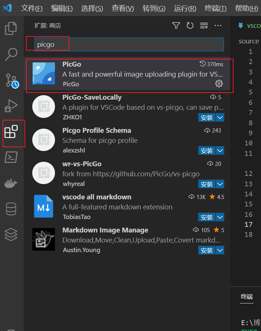Open the 转到(G) menu
The width and height of the screenshot is (261, 331).
pyautogui.click(x=154, y=9)
